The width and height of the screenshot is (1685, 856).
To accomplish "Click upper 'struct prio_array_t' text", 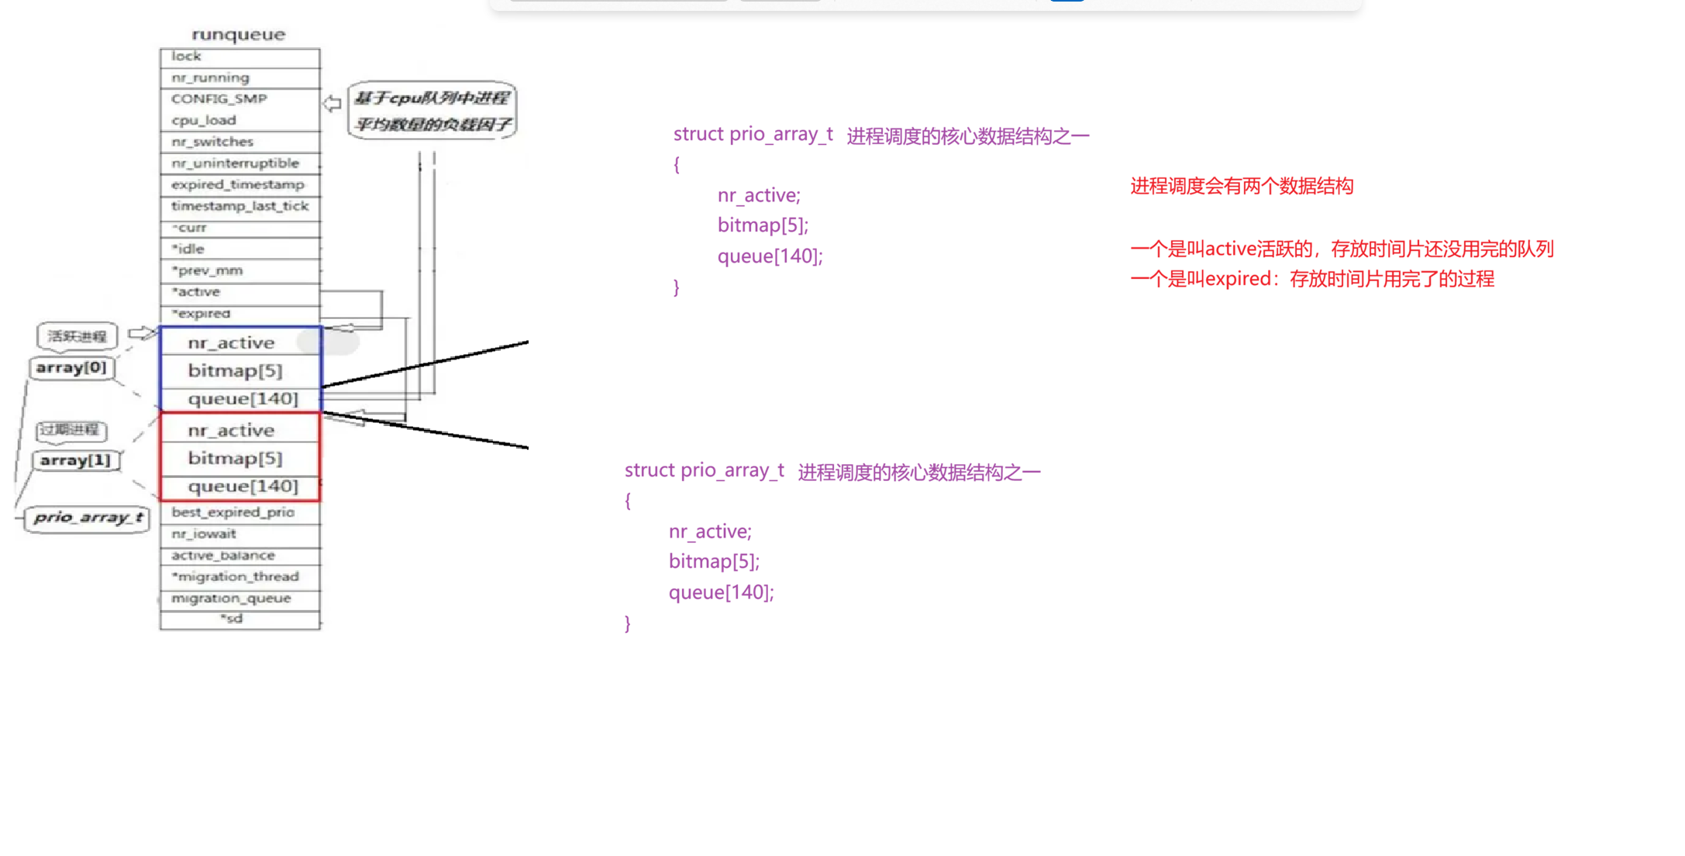I will point(753,135).
